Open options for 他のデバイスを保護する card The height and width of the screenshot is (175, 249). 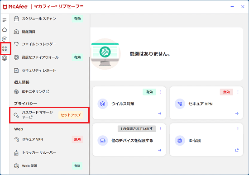tap(161, 129)
